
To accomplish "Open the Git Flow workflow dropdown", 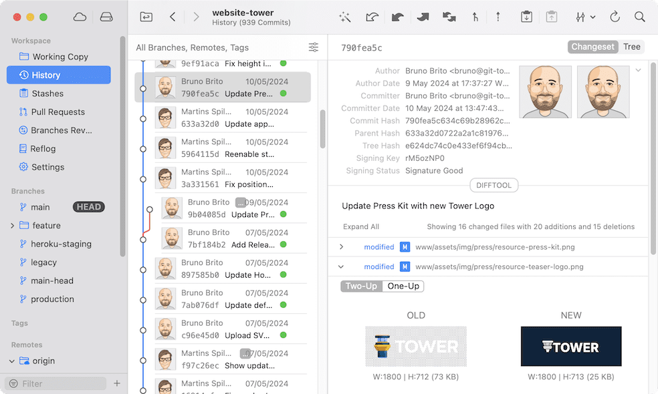I will 585,17.
